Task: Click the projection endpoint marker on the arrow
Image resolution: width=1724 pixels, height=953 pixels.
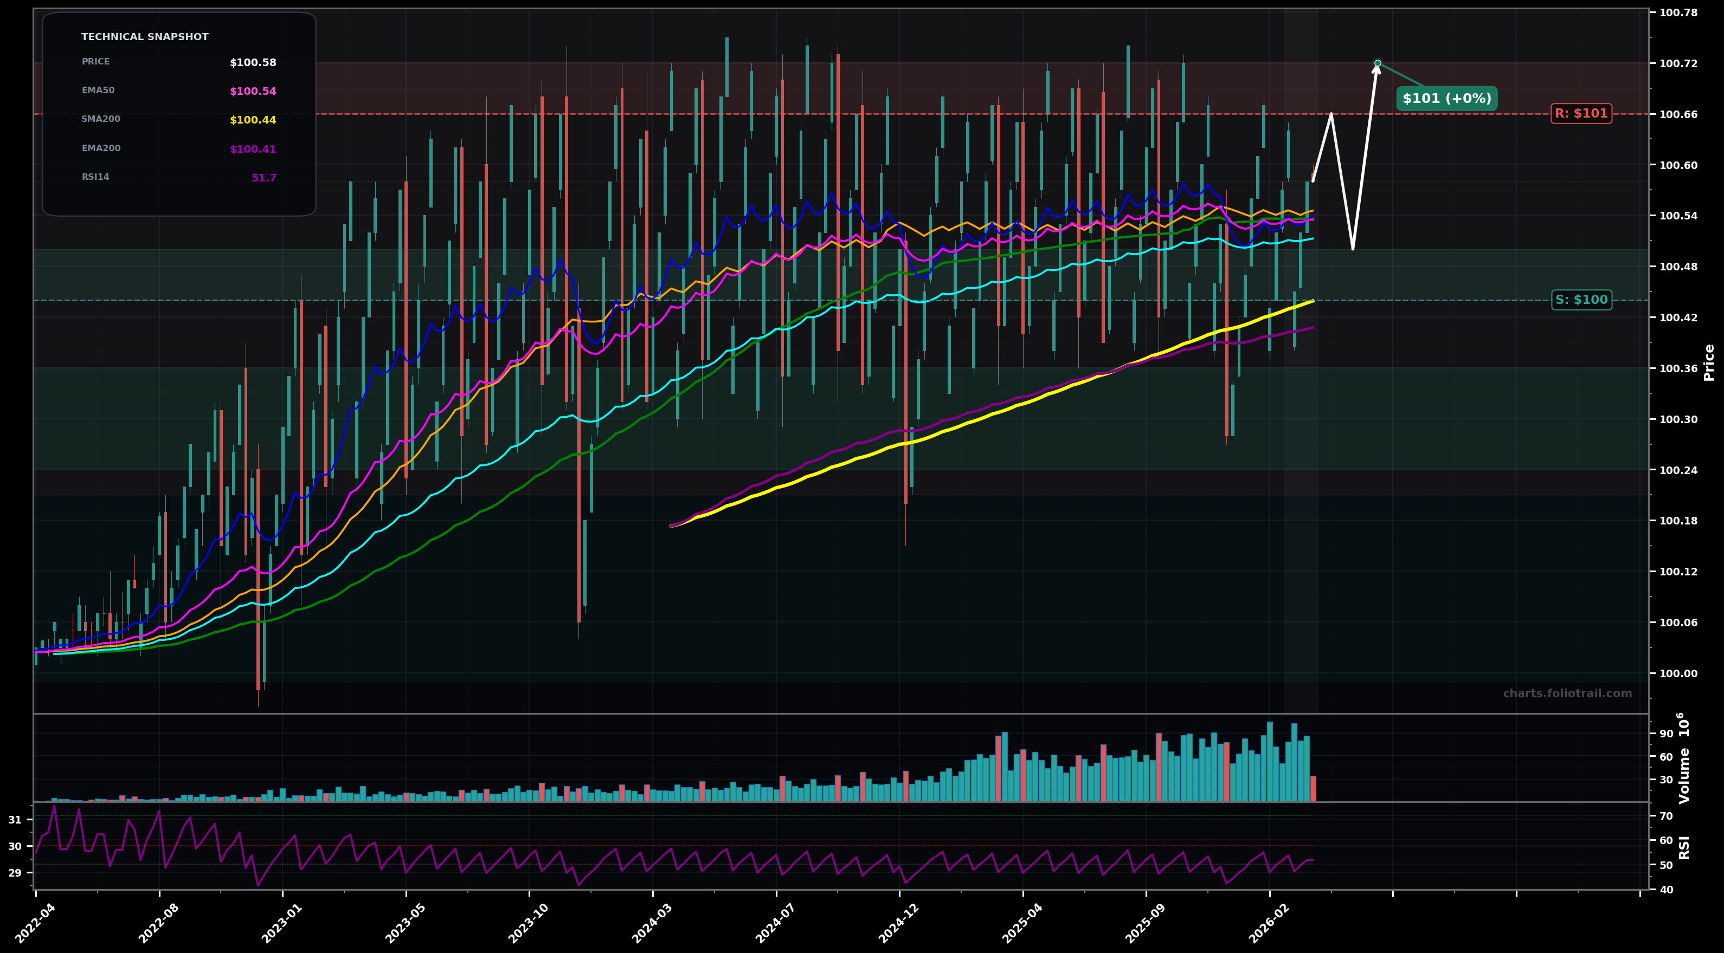Action: tap(1378, 62)
